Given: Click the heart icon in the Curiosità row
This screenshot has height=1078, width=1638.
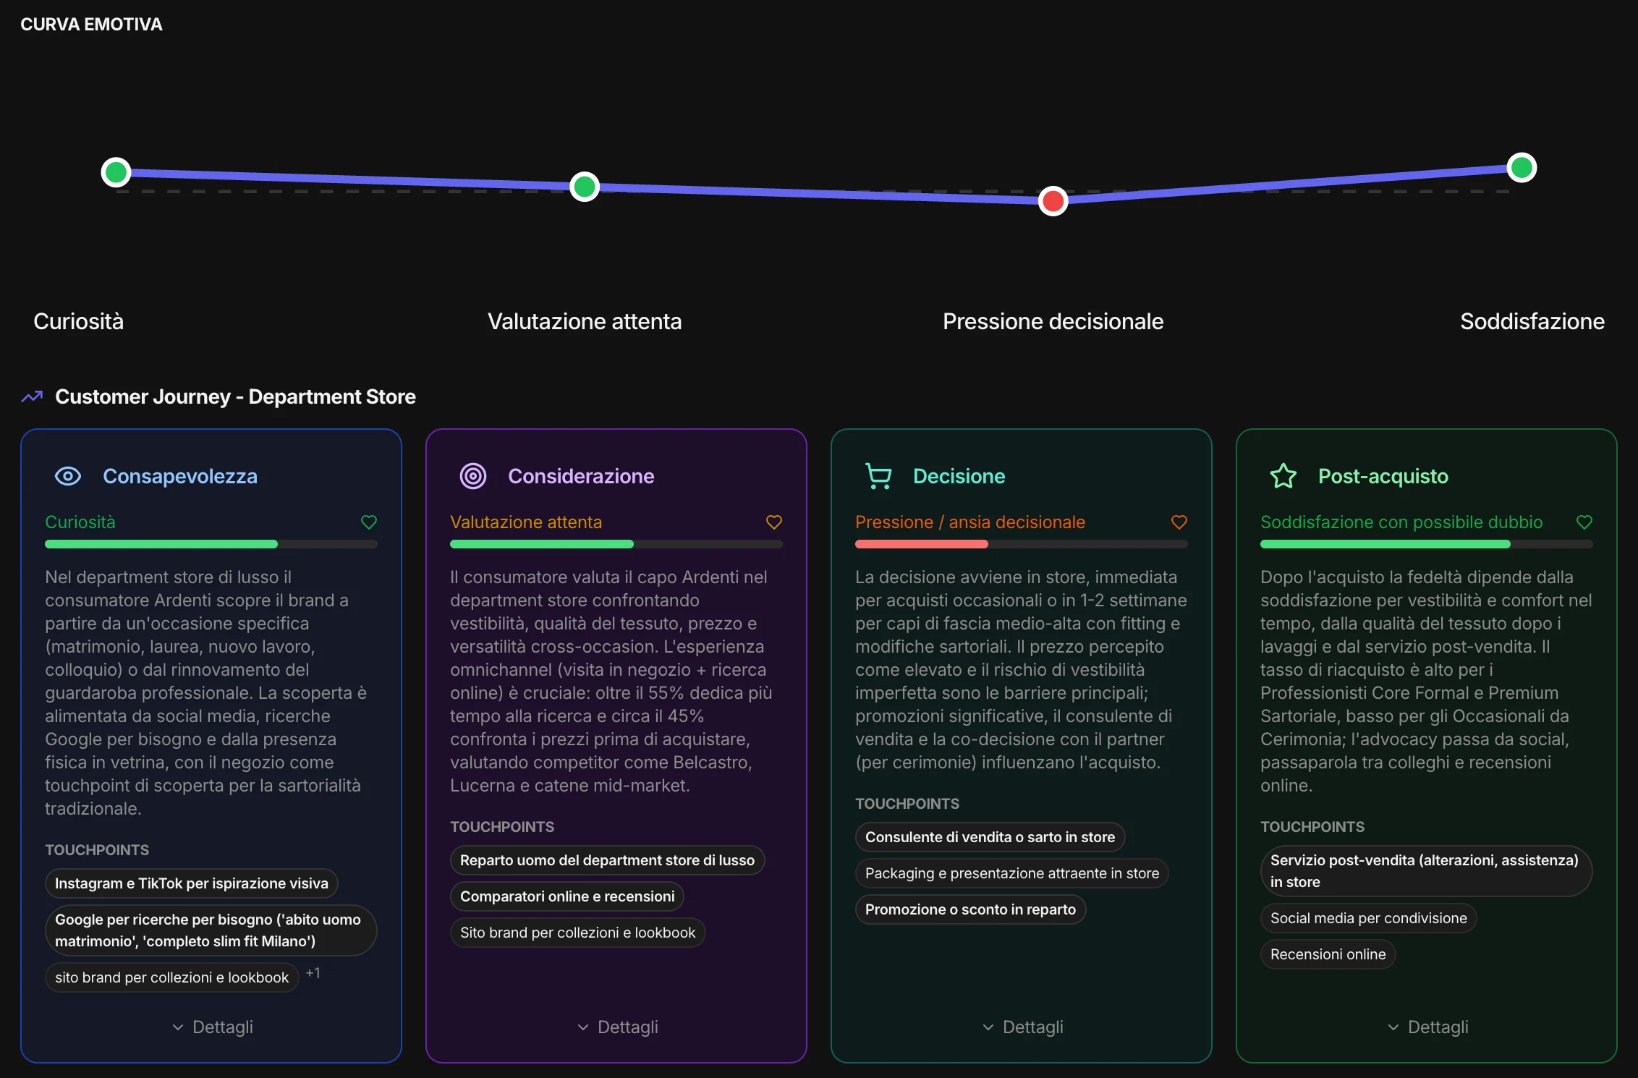Looking at the screenshot, I should pos(369,522).
